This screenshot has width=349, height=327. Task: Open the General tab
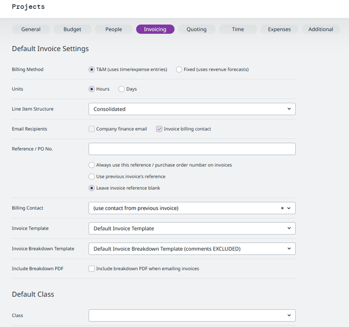31,29
